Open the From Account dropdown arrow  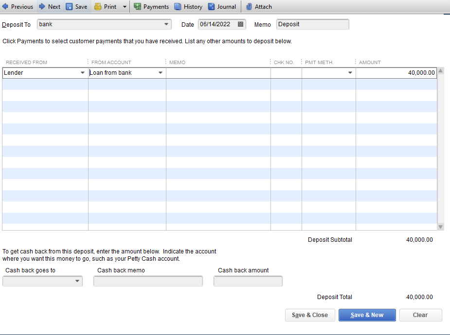point(161,73)
